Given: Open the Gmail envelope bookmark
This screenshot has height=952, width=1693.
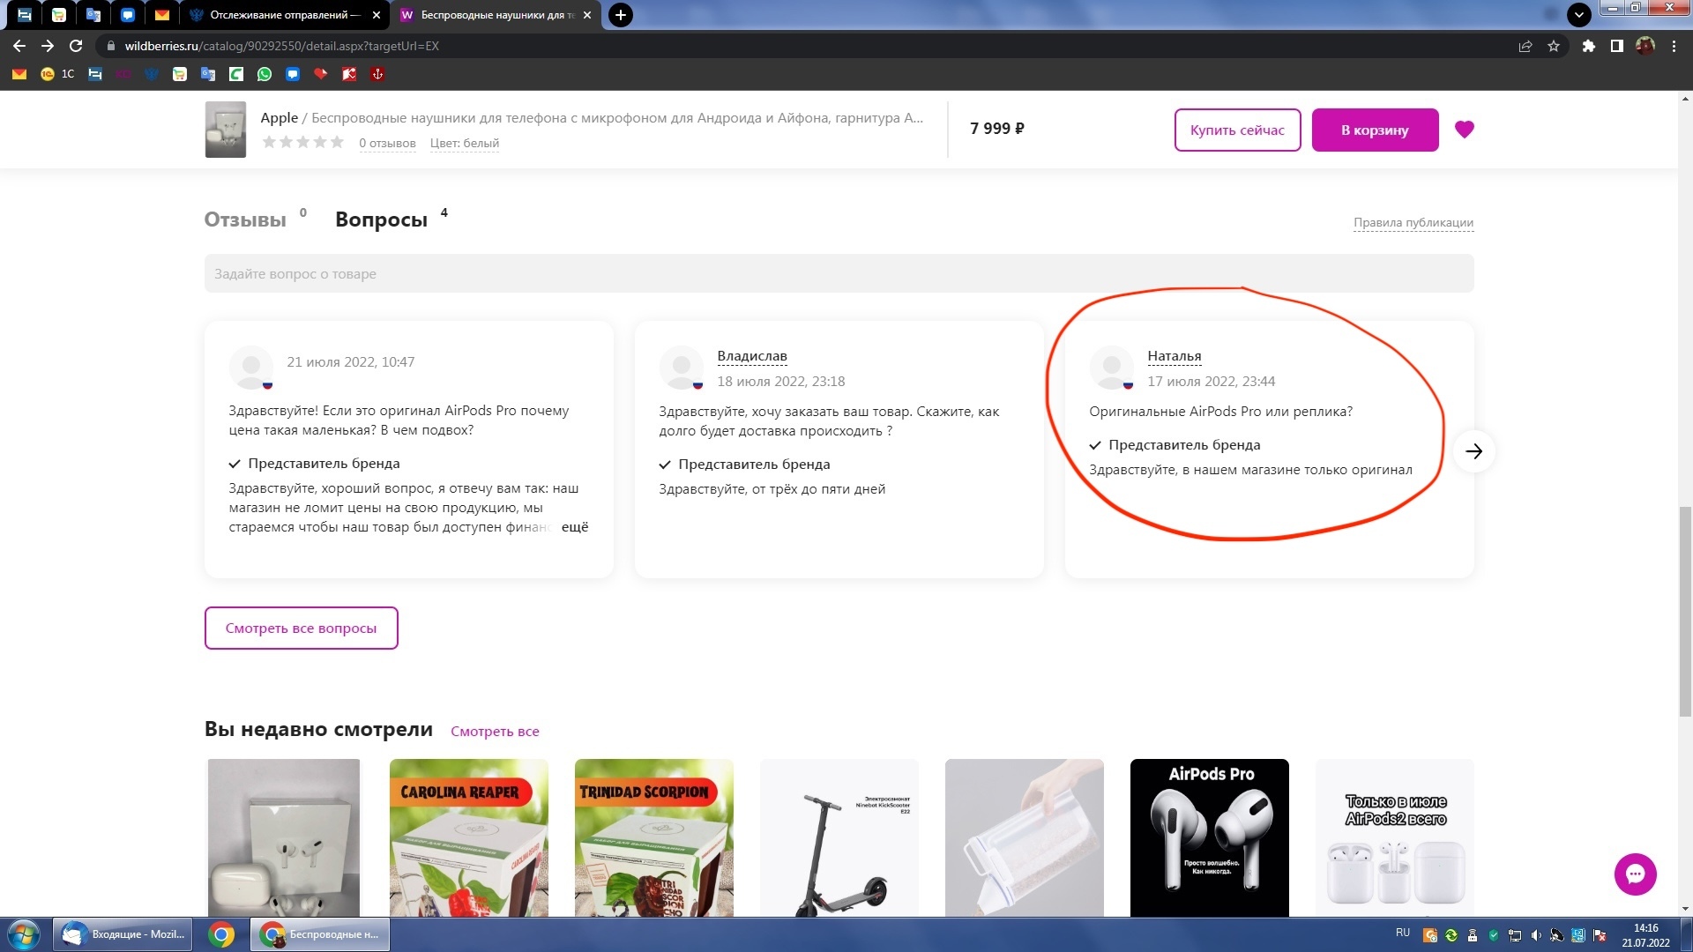Looking at the screenshot, I should (19, 74).
